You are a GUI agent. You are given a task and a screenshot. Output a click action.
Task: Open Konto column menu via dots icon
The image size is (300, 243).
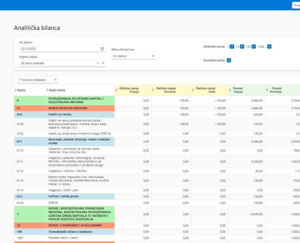tap(16, 90)
